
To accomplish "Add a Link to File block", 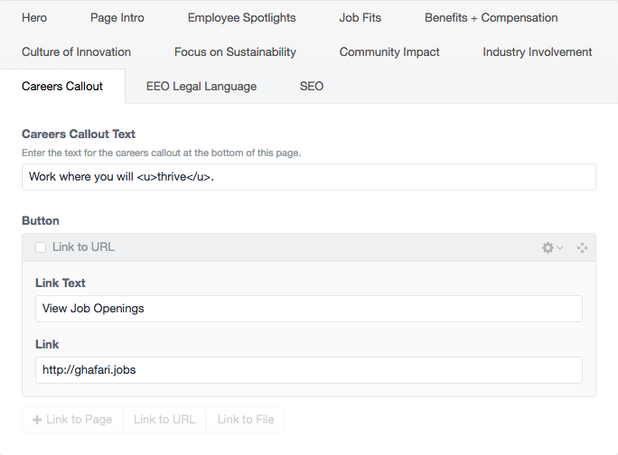I will [246, 420].
